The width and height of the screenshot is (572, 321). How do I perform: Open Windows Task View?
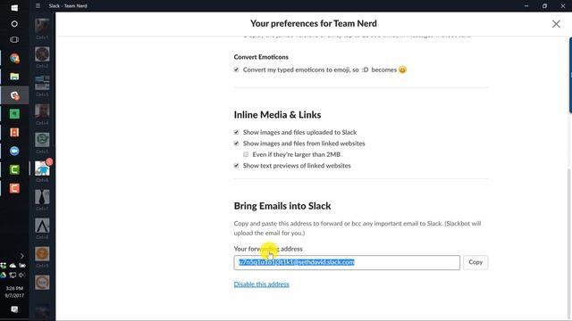click(14, 39)
